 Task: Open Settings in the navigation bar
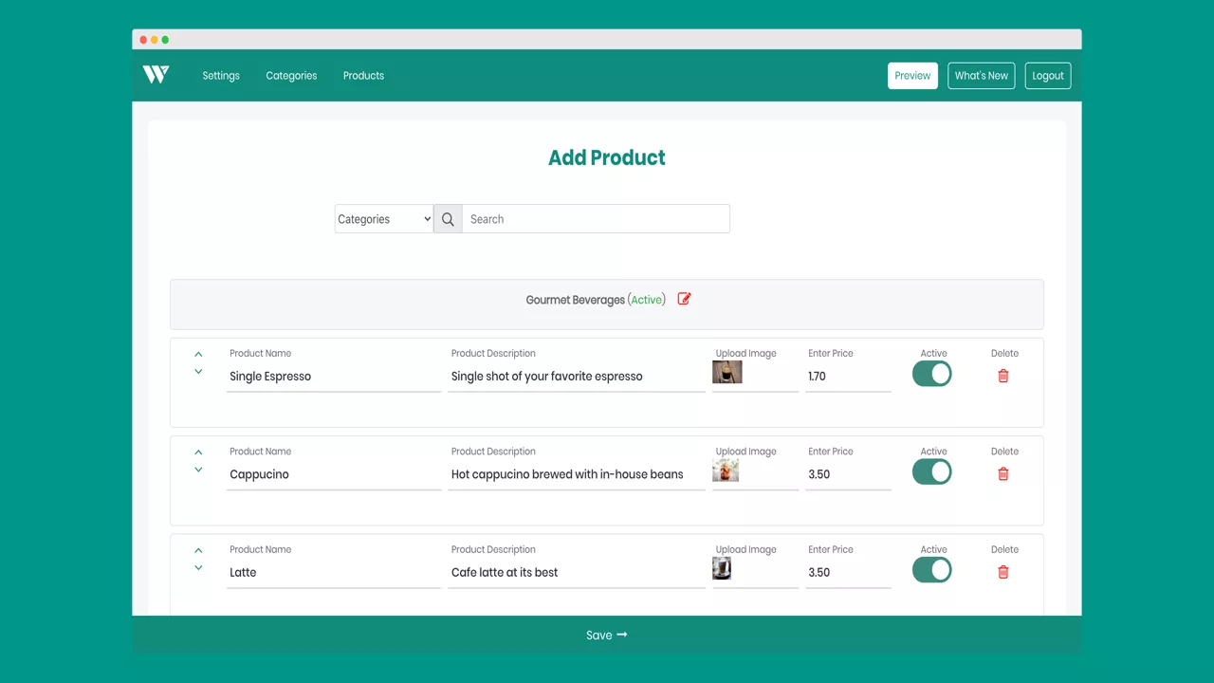(x=221, y=76)
